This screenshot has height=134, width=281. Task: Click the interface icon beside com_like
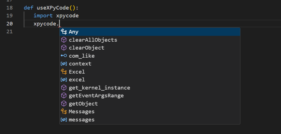coord(64,56)
